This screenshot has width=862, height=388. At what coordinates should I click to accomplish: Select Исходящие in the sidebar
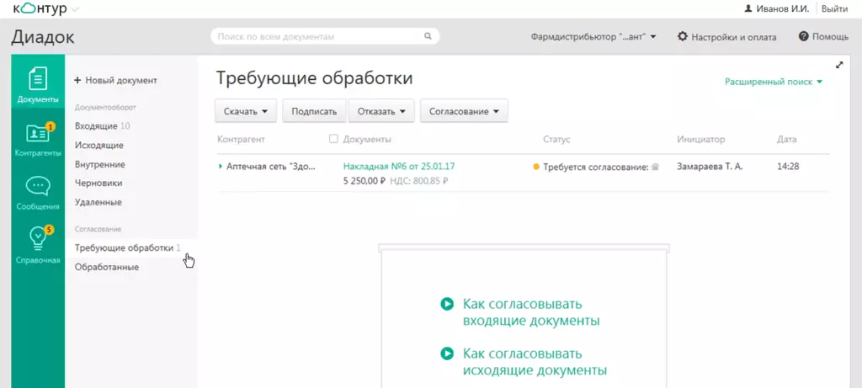(x=99, y=145)
